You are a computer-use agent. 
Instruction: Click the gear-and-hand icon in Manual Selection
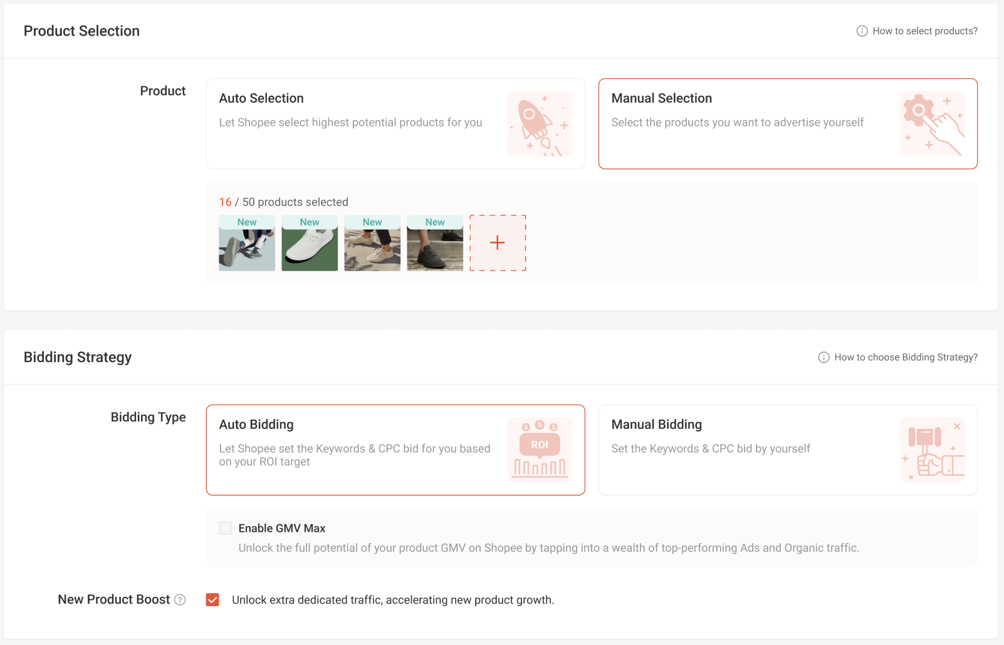coord(932,124)
